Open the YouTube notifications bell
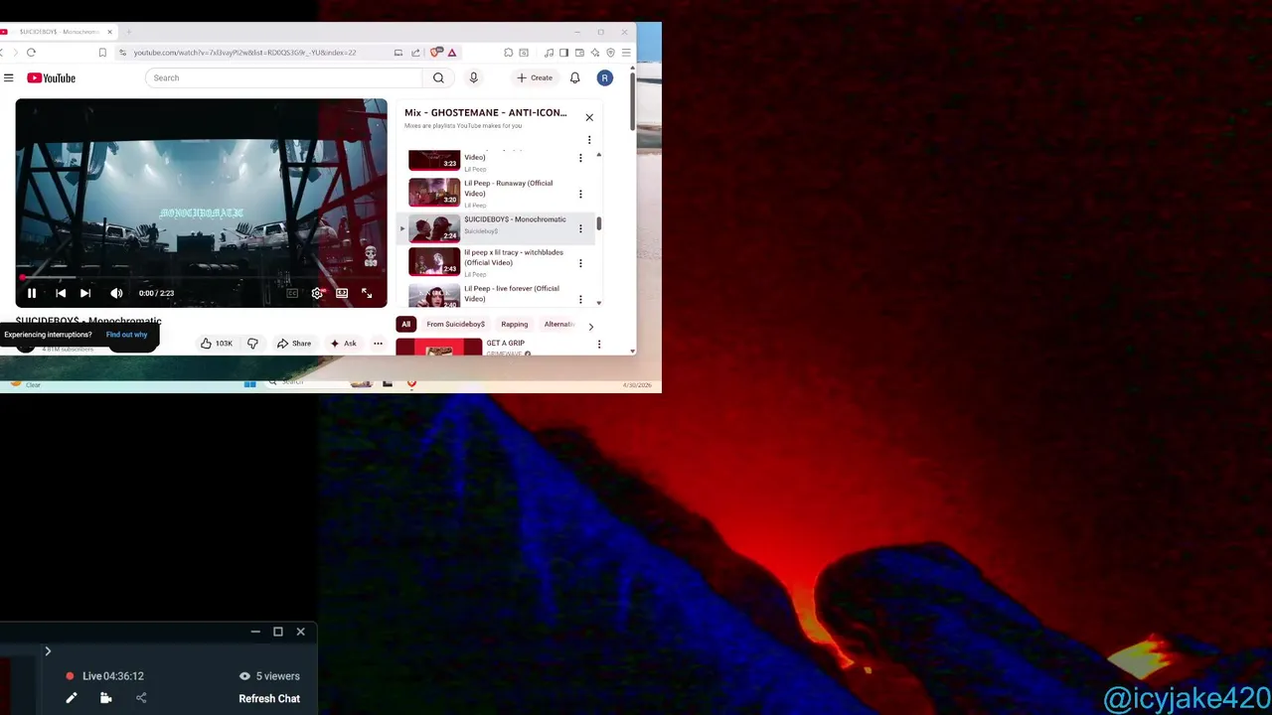The width and height of the screenshot is (1272, 715). click(x=574, y=77)
